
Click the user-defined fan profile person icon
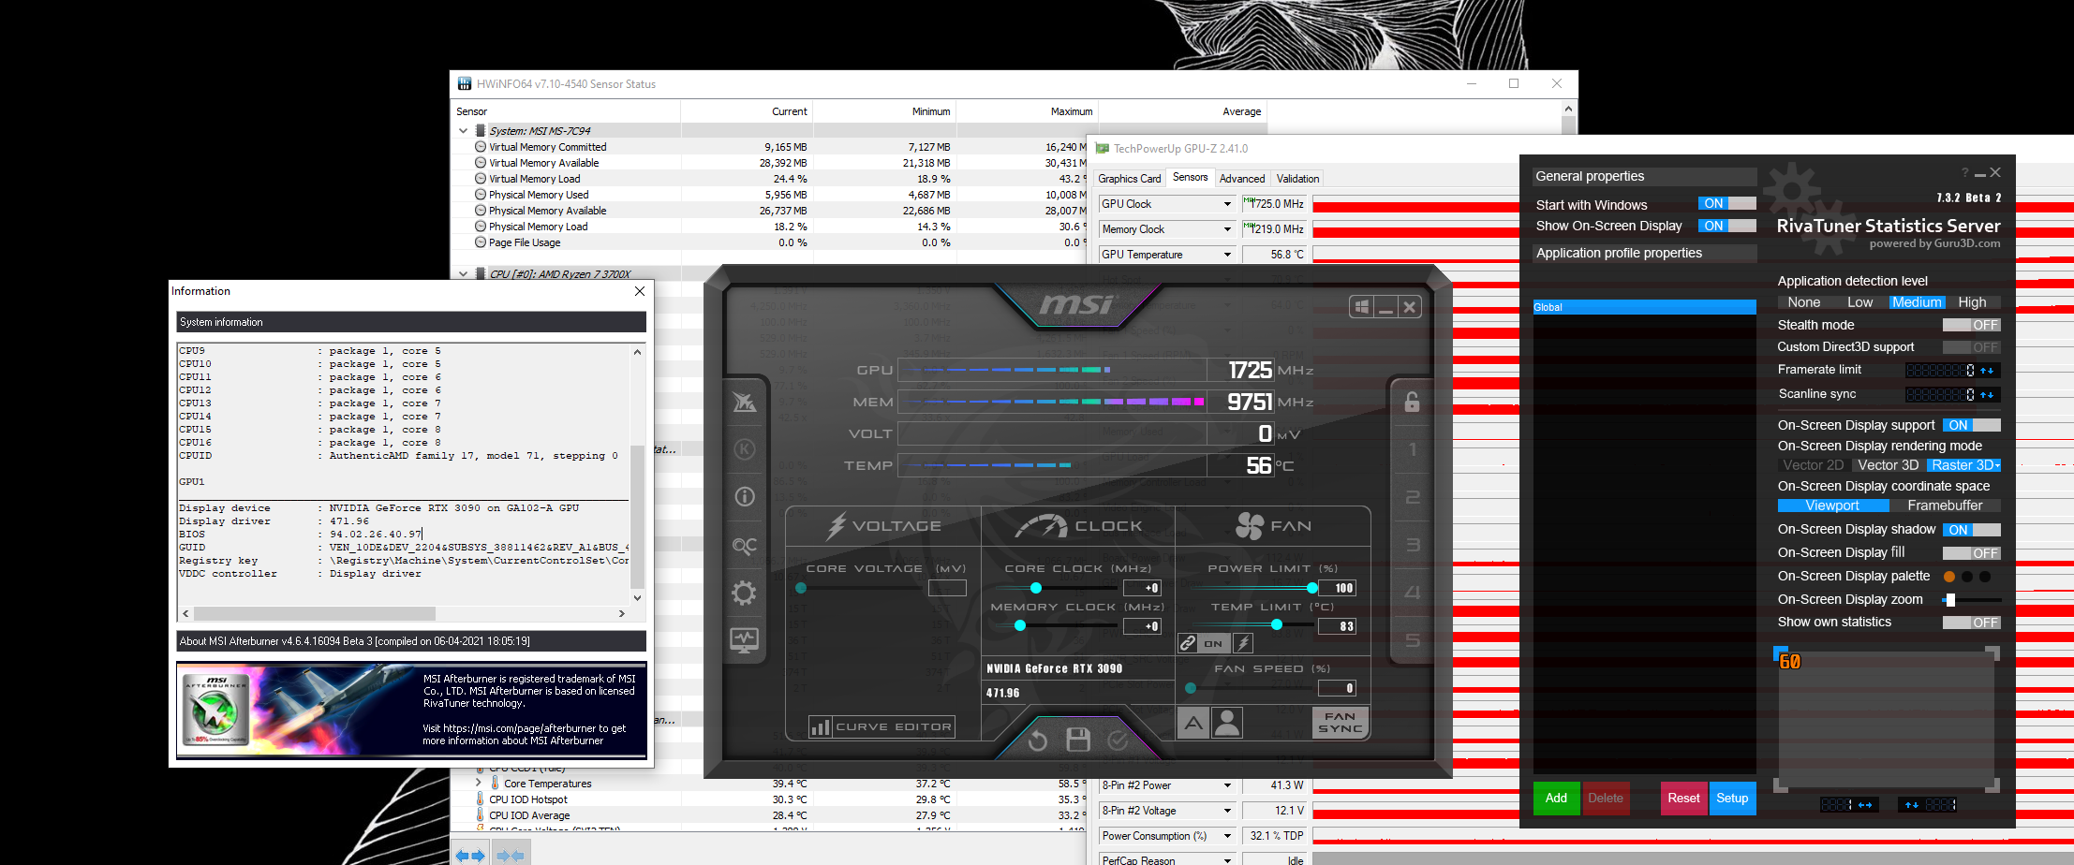point(1227,723)
